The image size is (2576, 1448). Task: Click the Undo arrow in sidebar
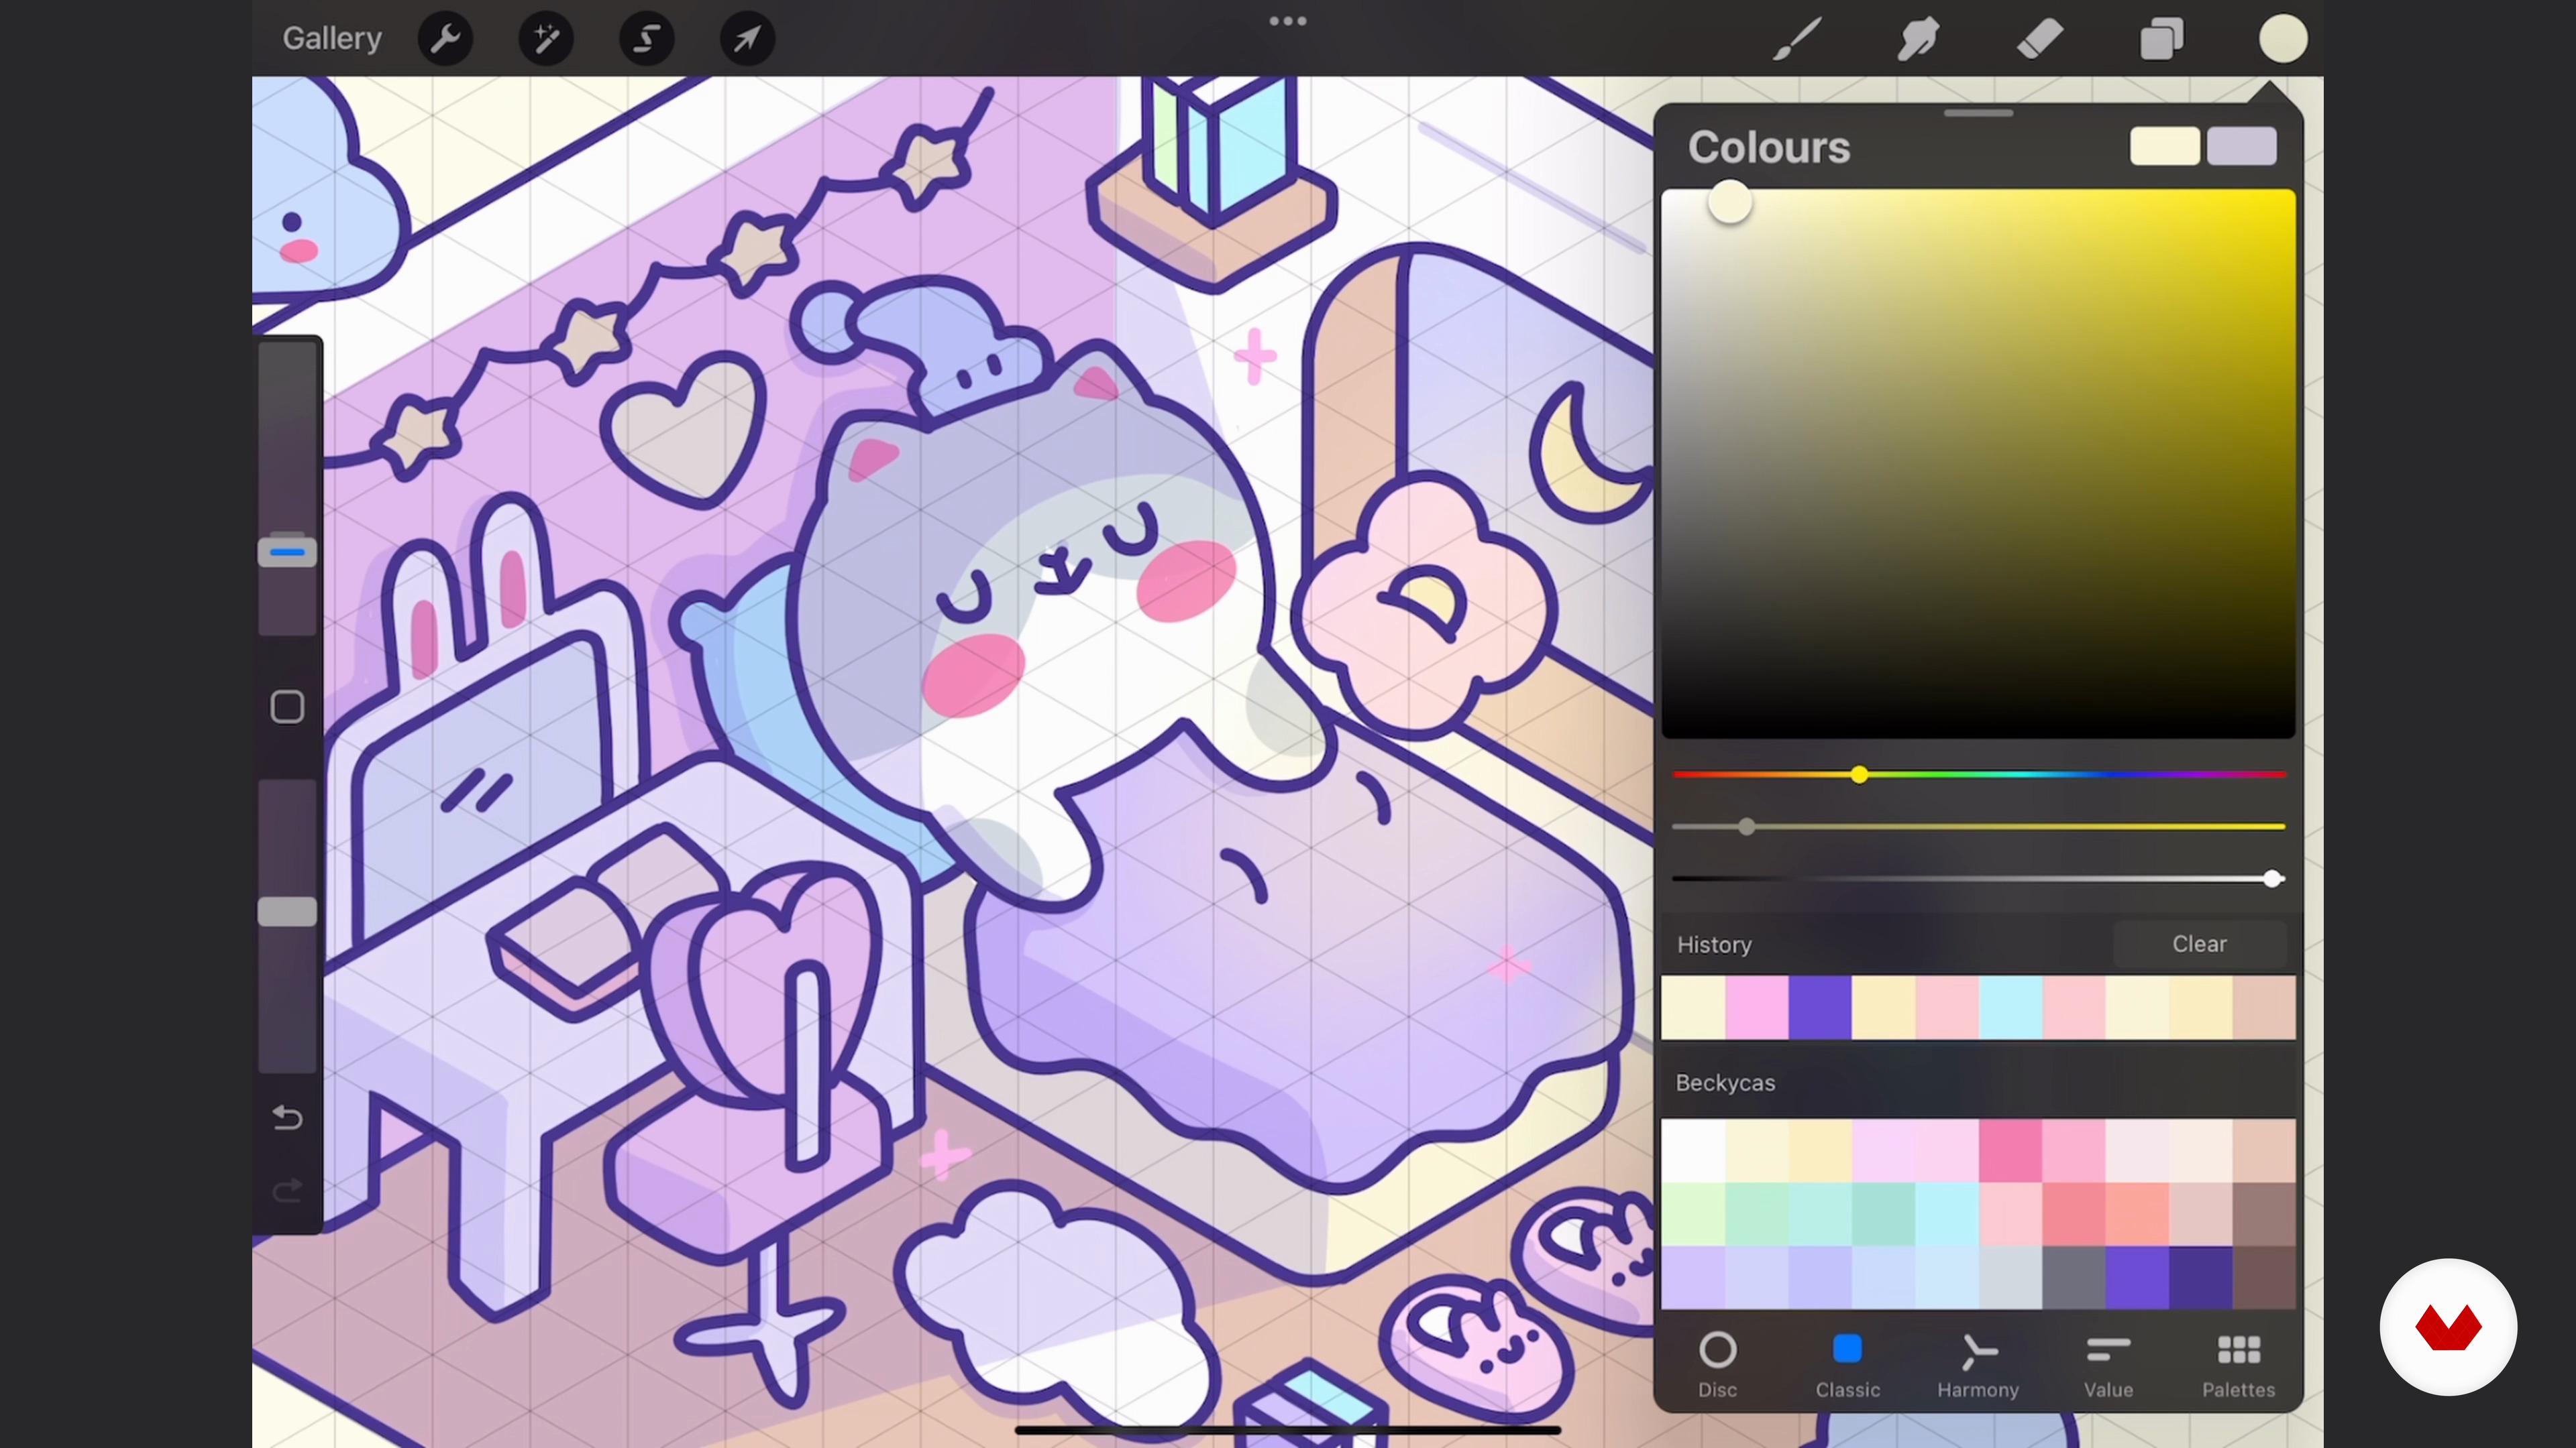click(287, 1118)
